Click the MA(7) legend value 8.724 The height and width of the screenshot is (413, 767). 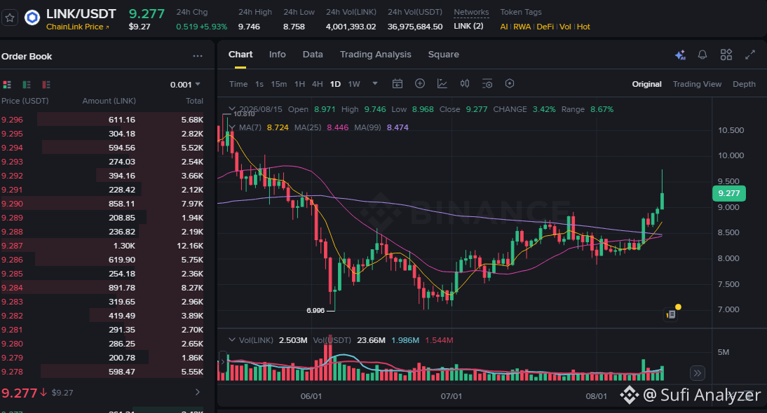click(278, 127)
